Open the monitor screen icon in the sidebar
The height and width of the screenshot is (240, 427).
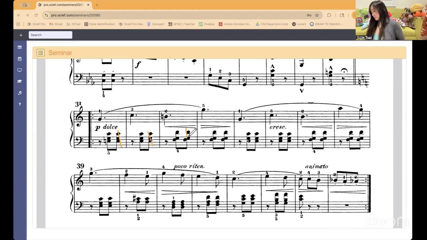coord(20,70)
